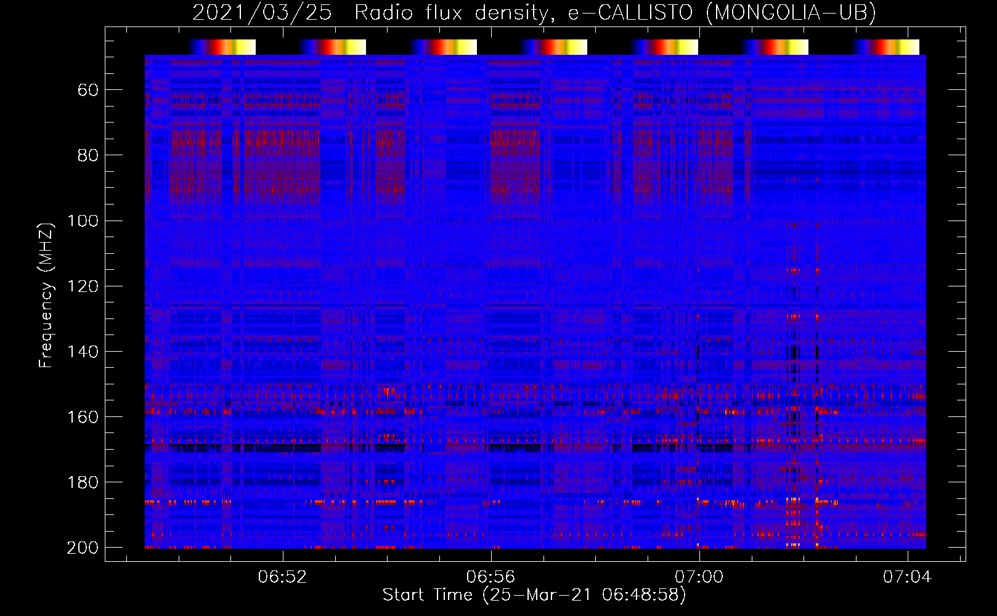The width and height of the screenshot is (997, 616).
Task: Select the 06:56 time tick label
Action: [x=491, y=577]
